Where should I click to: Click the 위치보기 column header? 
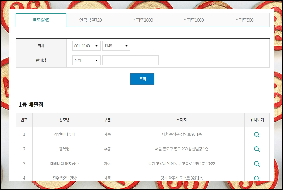(257, 120)
